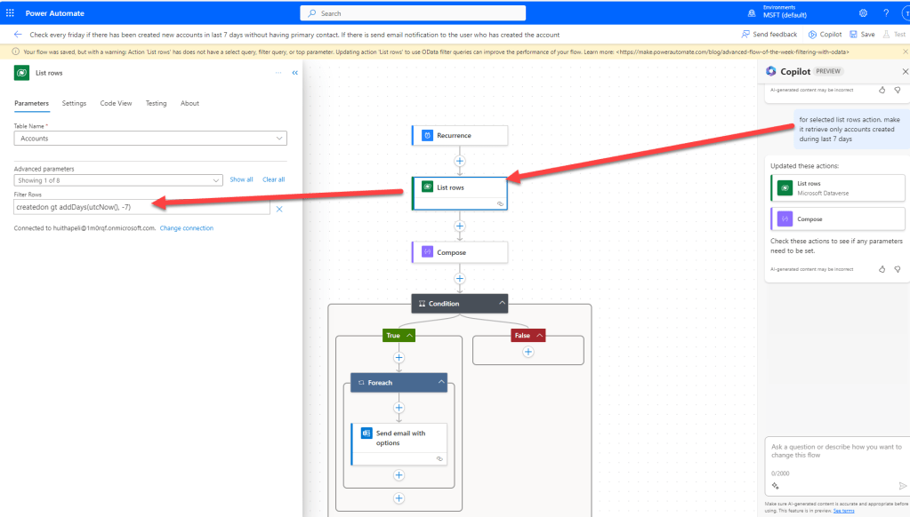Screen dimensions: 910x517
Task: Click the back arrow beside flow title
Action: click(17, 35)
